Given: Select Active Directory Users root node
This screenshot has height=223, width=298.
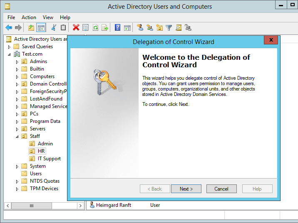Looking at the screenshot, I should pos(40,39).
